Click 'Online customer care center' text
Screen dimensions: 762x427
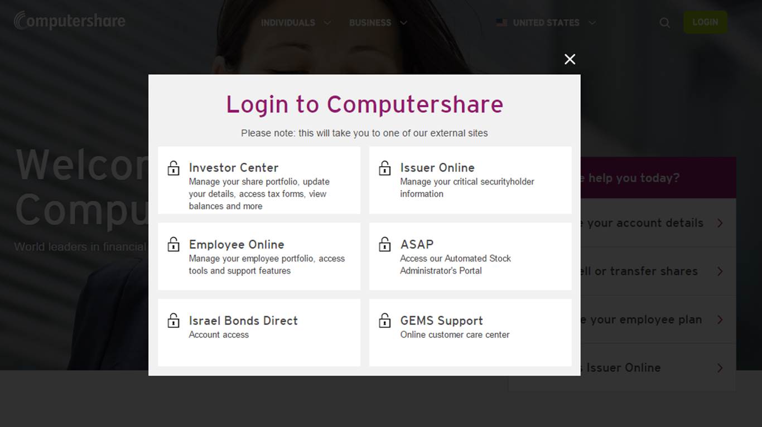455,334
